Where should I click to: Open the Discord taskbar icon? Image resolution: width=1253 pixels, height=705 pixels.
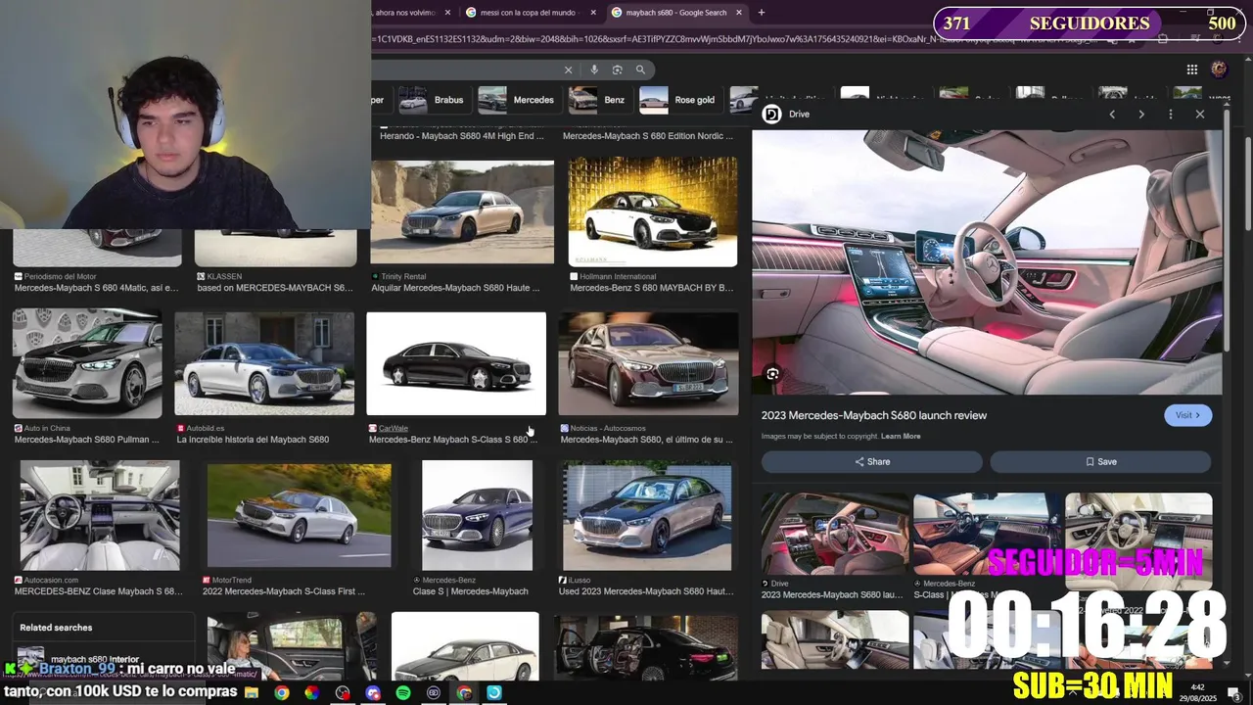click(373, 693)
